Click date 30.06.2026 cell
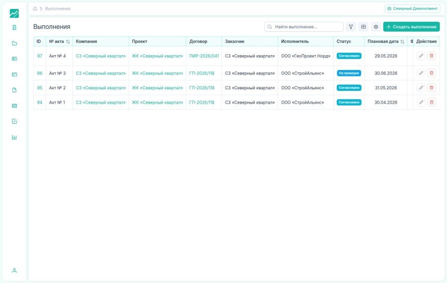 click(x=386, y=73)
